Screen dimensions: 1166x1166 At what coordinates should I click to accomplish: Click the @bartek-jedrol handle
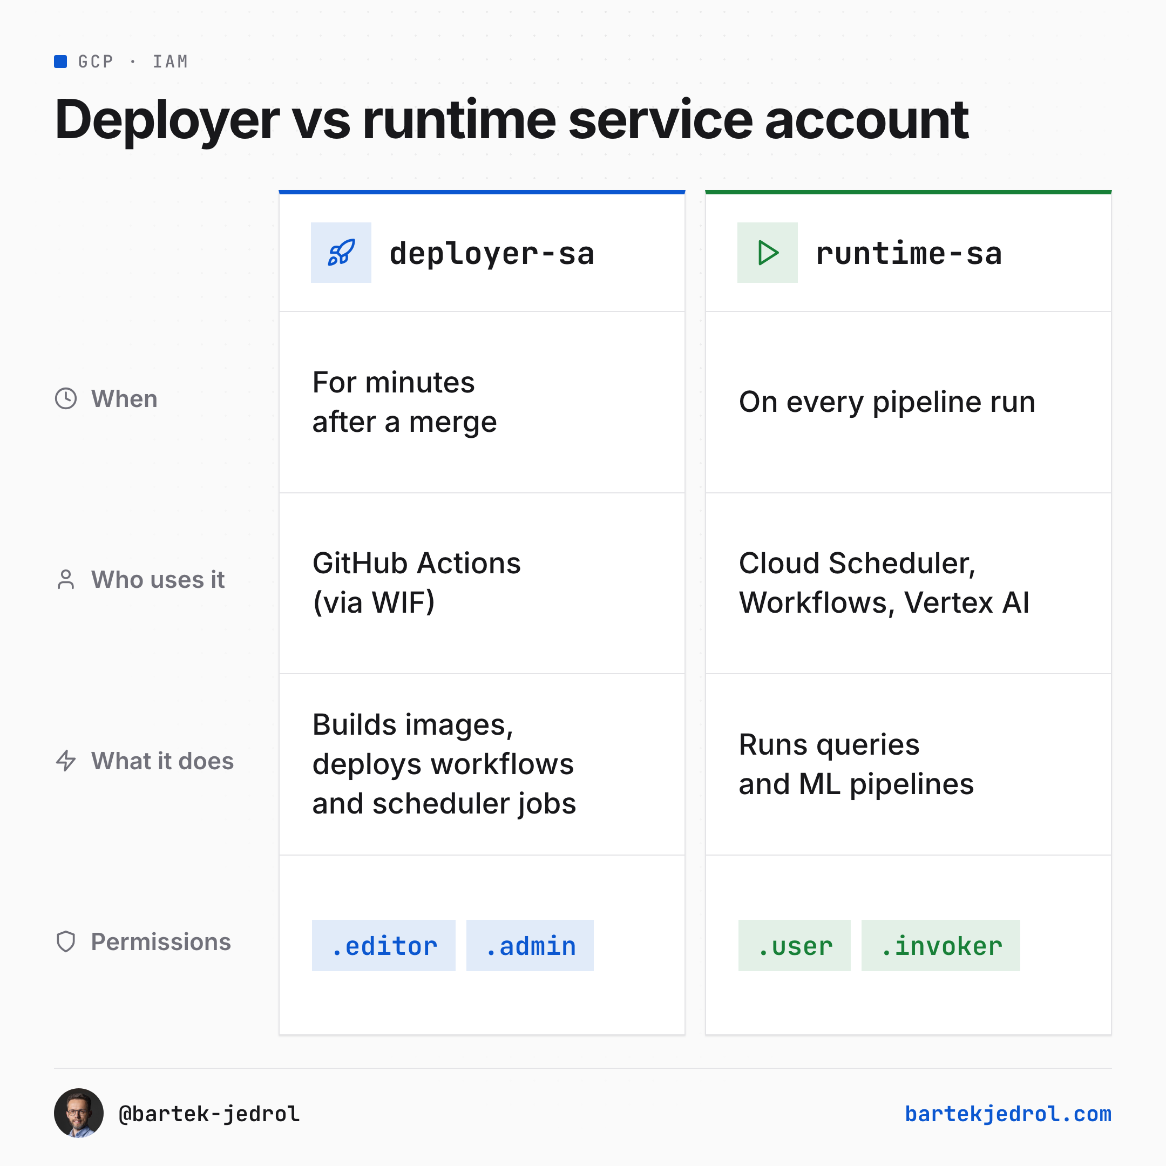pos(209,1114)
